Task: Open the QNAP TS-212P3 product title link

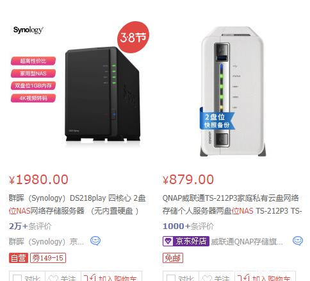Action: click(x=232, y=205)
